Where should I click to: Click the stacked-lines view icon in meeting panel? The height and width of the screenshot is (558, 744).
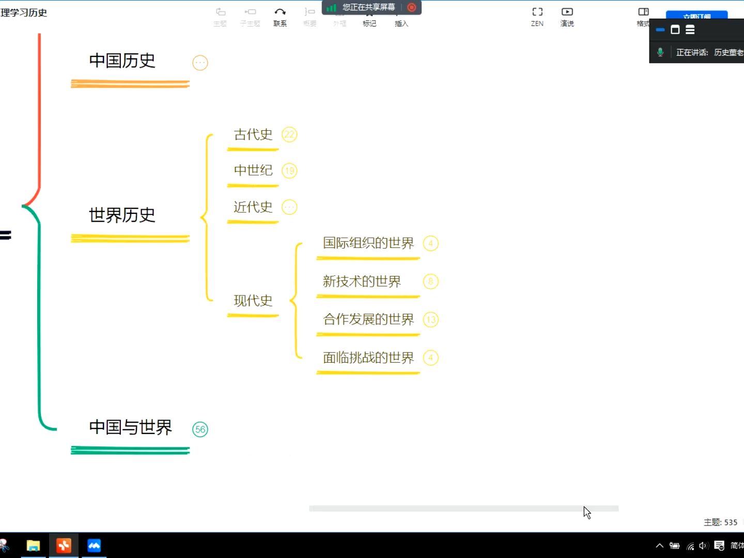[690, 30]
